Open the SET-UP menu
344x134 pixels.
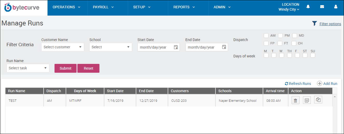pos(142,7)
